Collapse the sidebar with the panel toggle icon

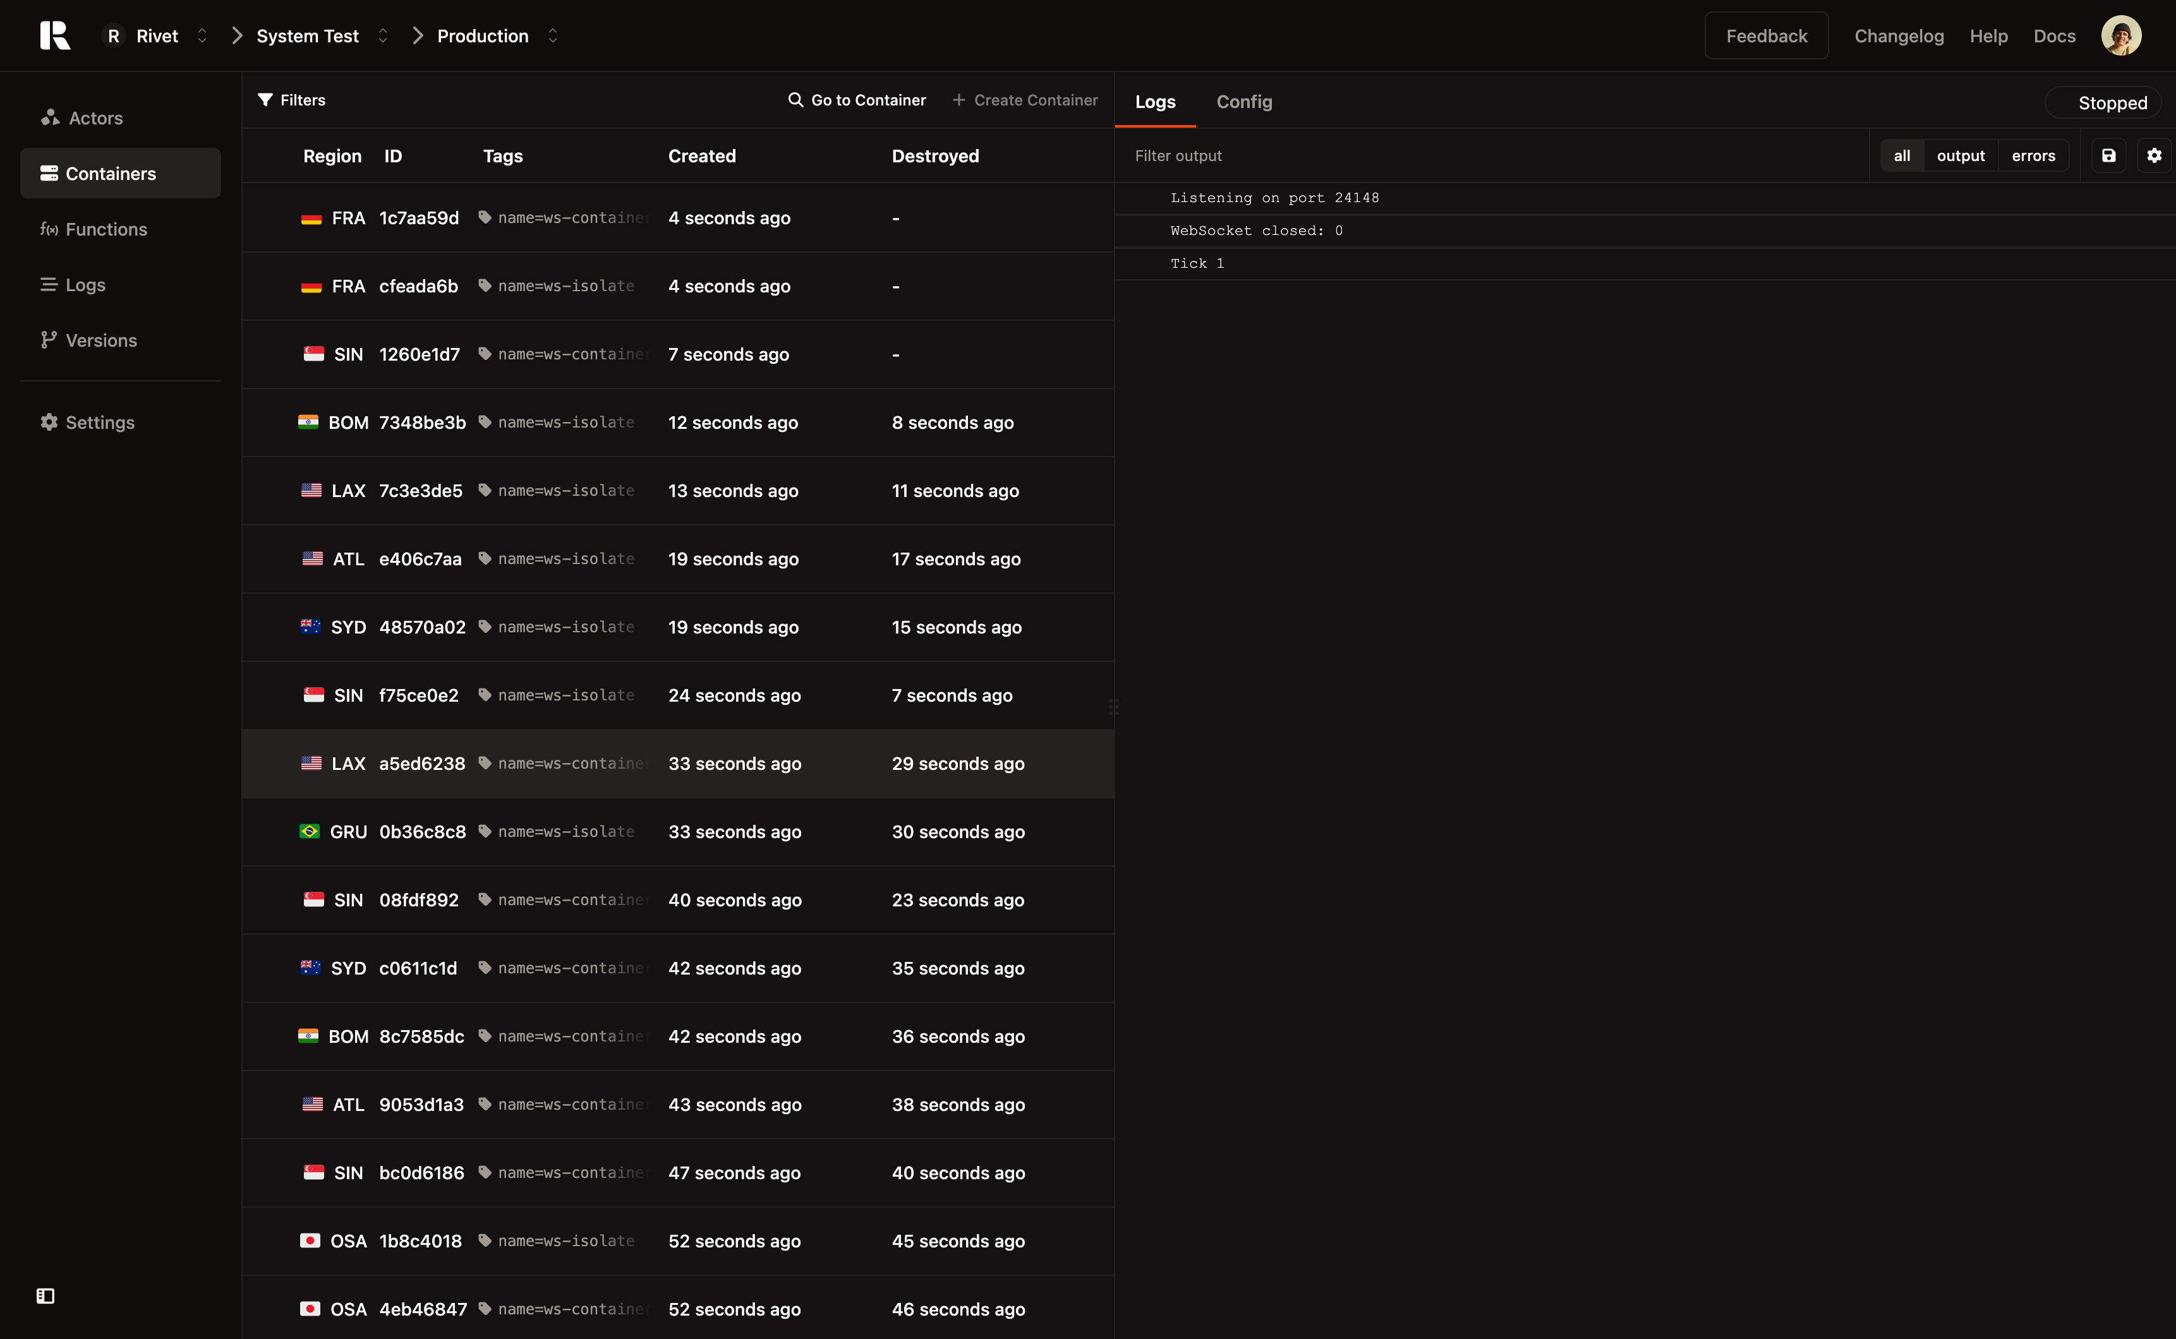point(44,1295)
